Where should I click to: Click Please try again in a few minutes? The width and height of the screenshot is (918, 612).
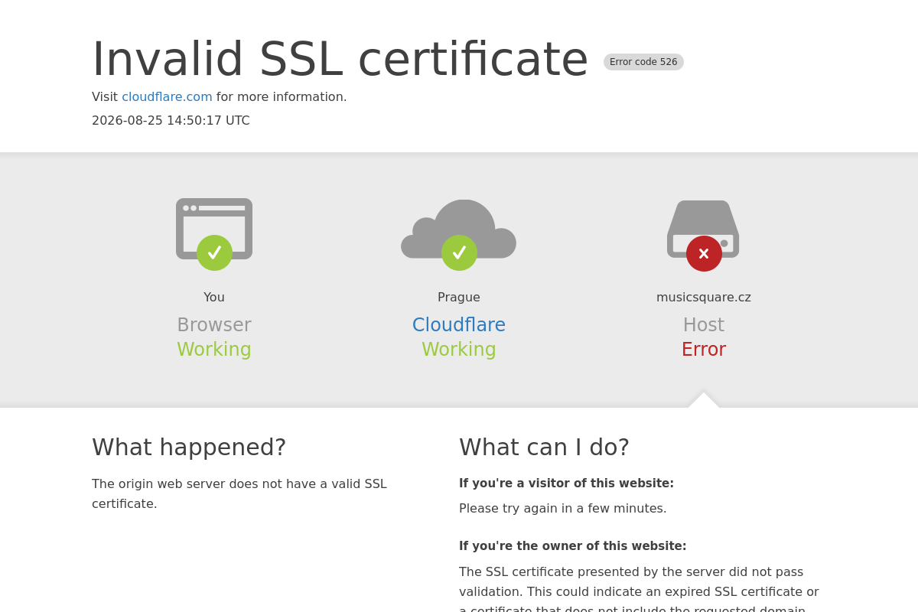click(x=563, y=509)
